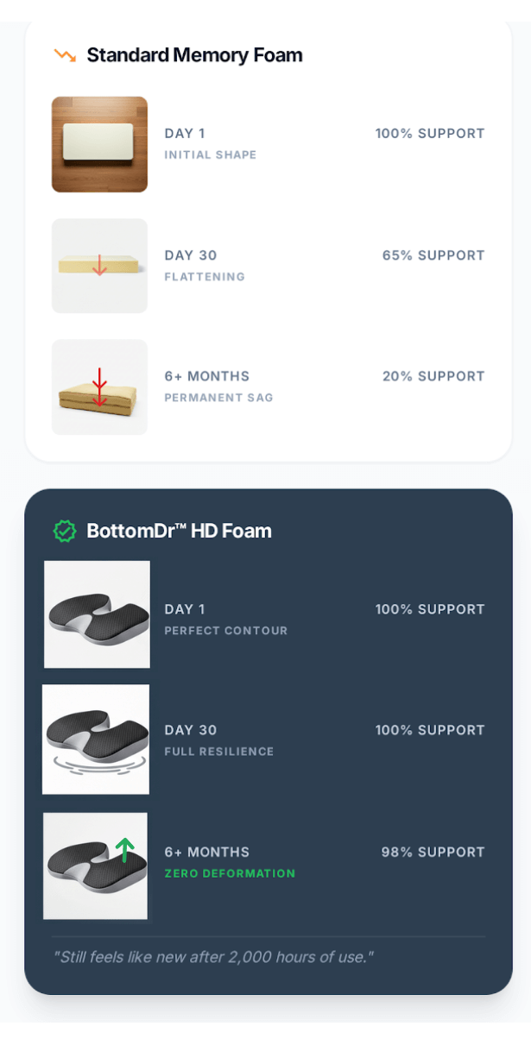Open the BottomDr Day 1 cushion image

(x=97, y=614)
